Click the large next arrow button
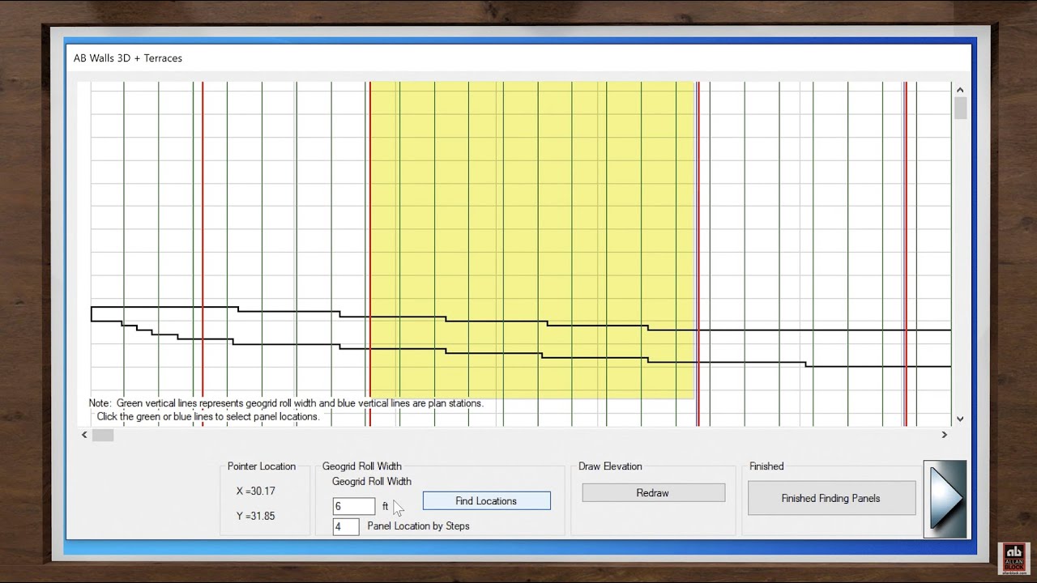1037x583 pixels. click(x=945, y=499)
